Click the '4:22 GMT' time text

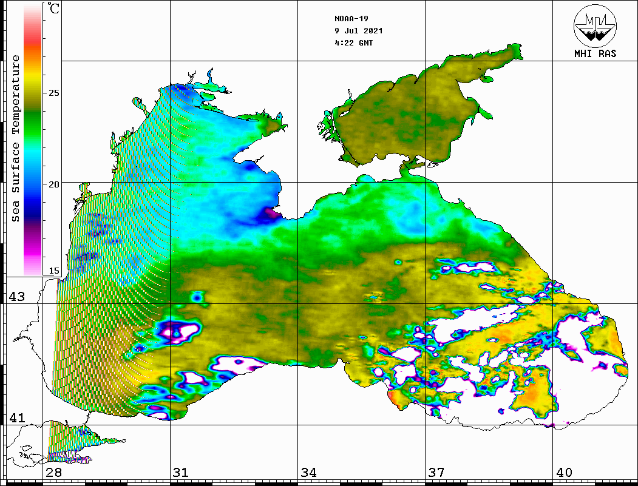click(353, 42)
